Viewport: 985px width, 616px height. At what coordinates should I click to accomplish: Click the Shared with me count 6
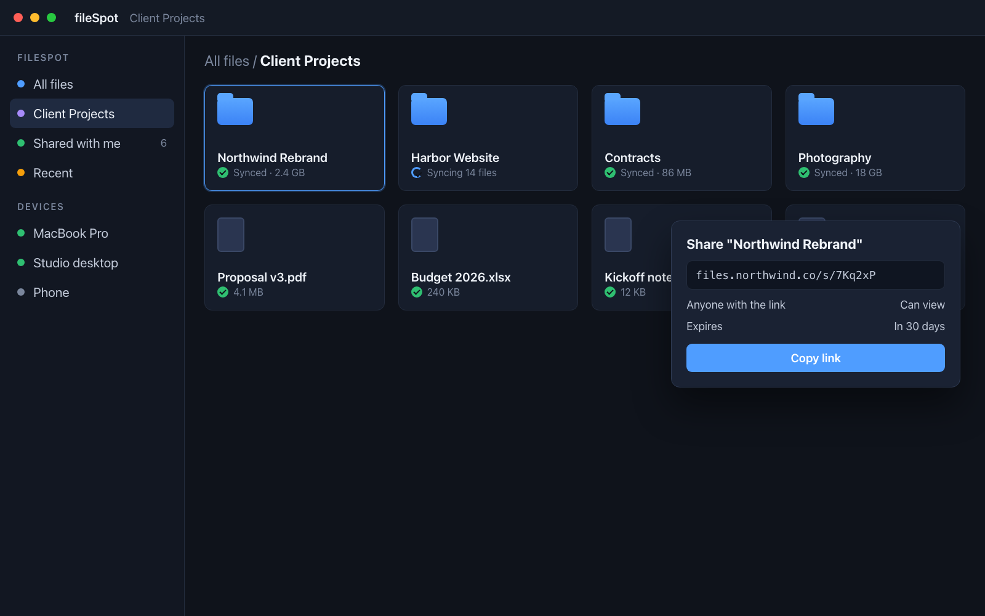(x=163, y=143)
